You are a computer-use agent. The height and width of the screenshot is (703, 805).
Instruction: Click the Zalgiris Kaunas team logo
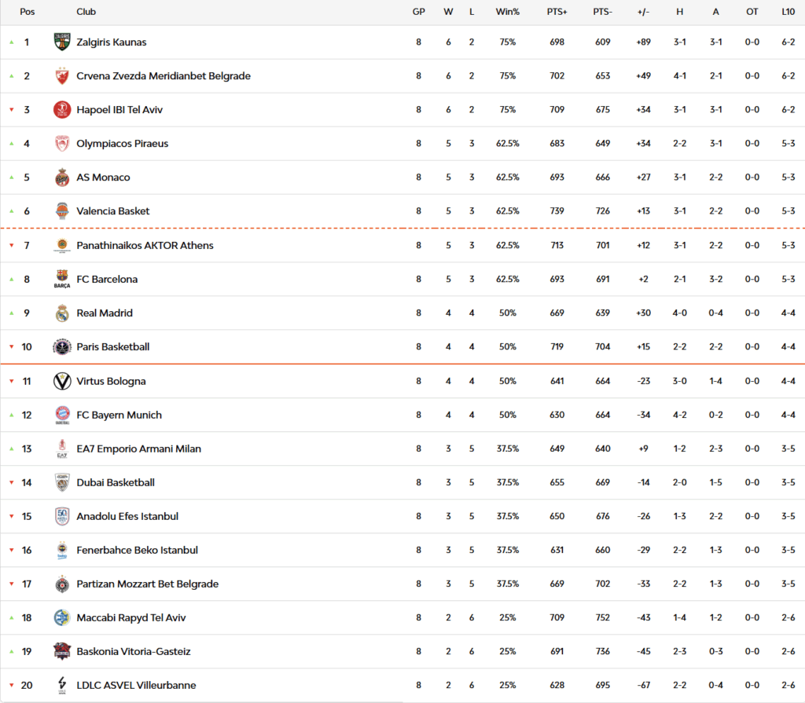pos(62,42)
